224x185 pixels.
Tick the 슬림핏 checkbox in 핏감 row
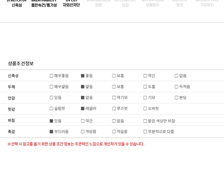[51, 109]
